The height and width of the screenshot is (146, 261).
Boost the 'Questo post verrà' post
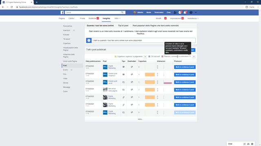click(185, 82)
